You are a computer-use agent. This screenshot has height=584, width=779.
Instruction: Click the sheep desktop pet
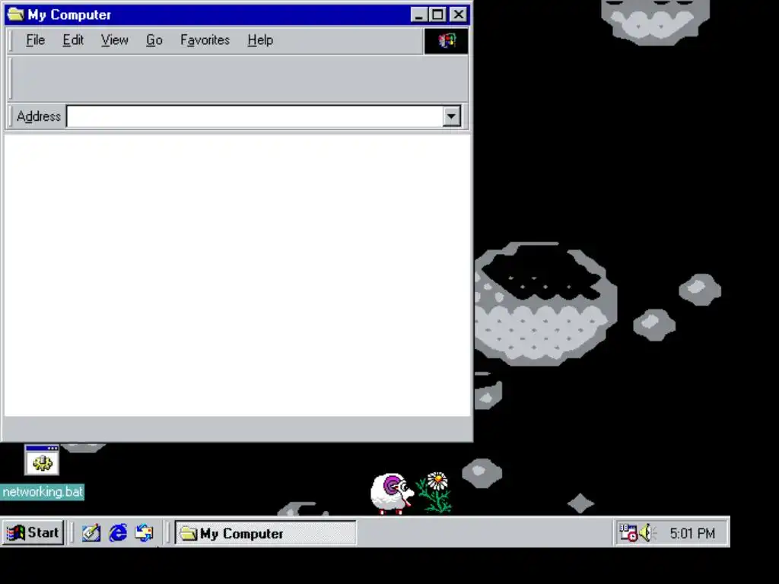tap(392, 494)
